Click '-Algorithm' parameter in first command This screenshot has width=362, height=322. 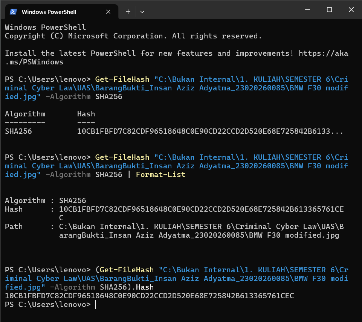pos(68,96)
